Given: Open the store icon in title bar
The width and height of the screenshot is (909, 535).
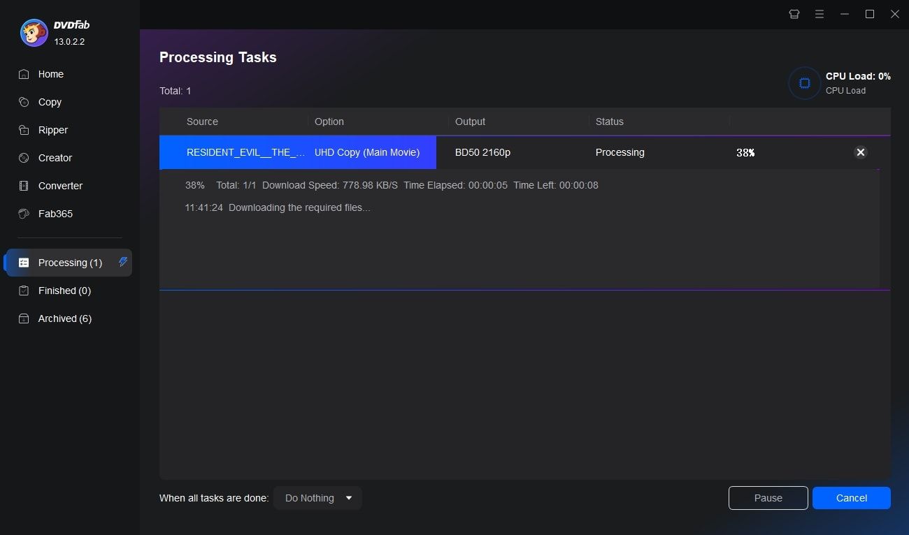Looking at the screenshot, I should [794, 14].
